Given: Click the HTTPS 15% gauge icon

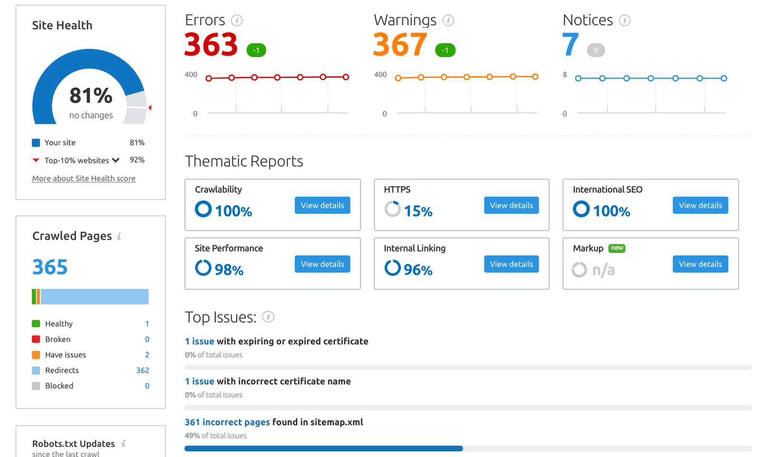Looking at the screenshot, I should 392,209.
